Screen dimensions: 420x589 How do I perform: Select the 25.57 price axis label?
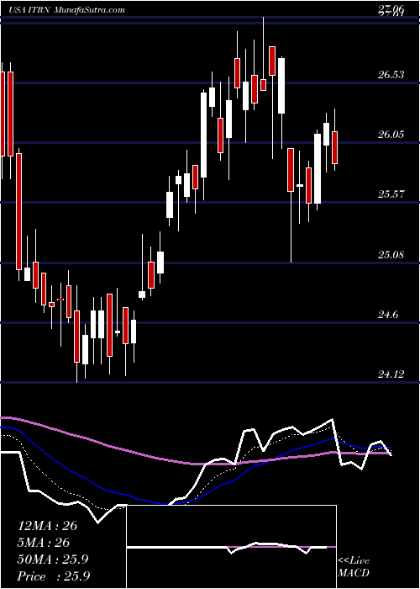[391, 194]
